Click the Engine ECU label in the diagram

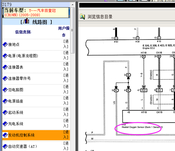149,48
